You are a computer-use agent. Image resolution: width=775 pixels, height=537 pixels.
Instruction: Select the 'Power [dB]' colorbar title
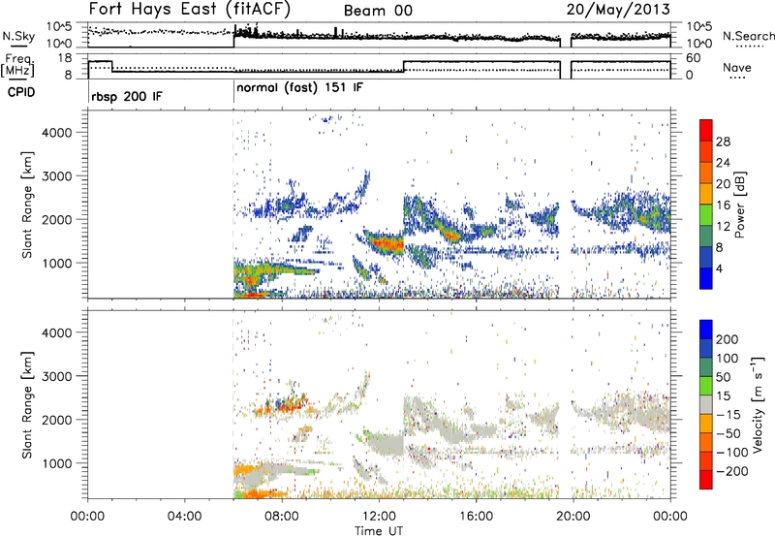click(x=739, y=205)
